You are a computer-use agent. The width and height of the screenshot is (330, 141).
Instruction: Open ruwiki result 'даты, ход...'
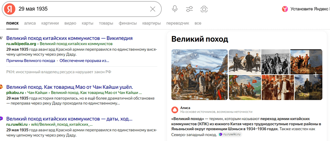[x=69, y=119]
